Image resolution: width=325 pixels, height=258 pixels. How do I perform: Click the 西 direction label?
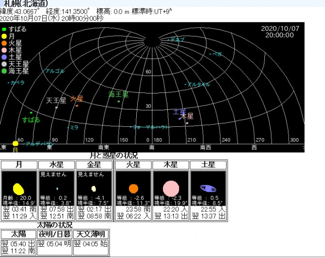(254, 147)
